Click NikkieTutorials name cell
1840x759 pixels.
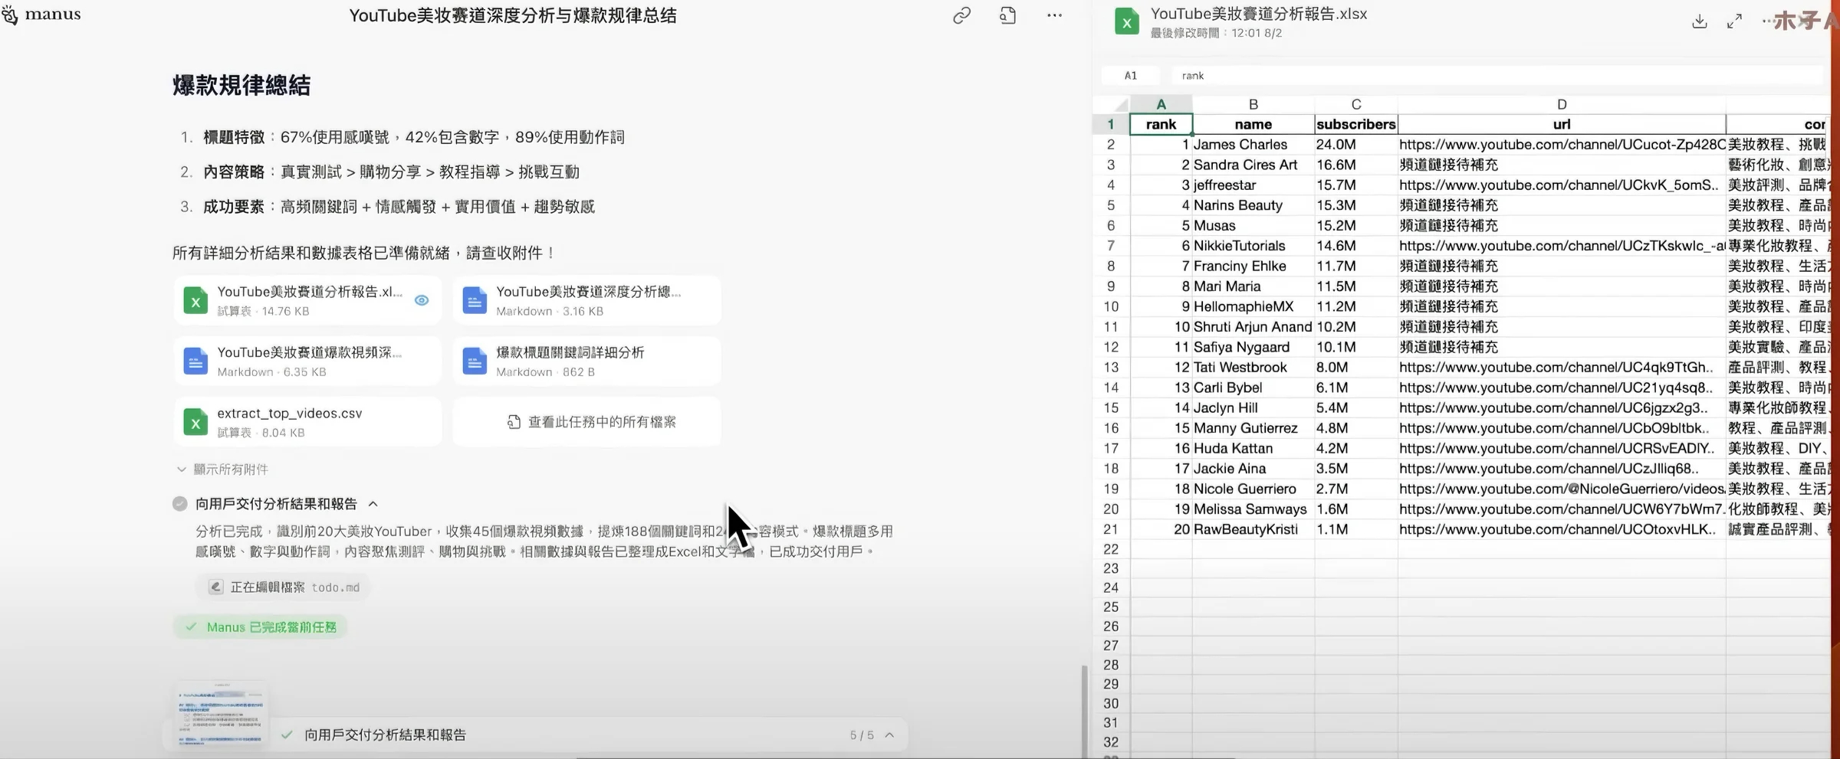(x=1253, y=246)
